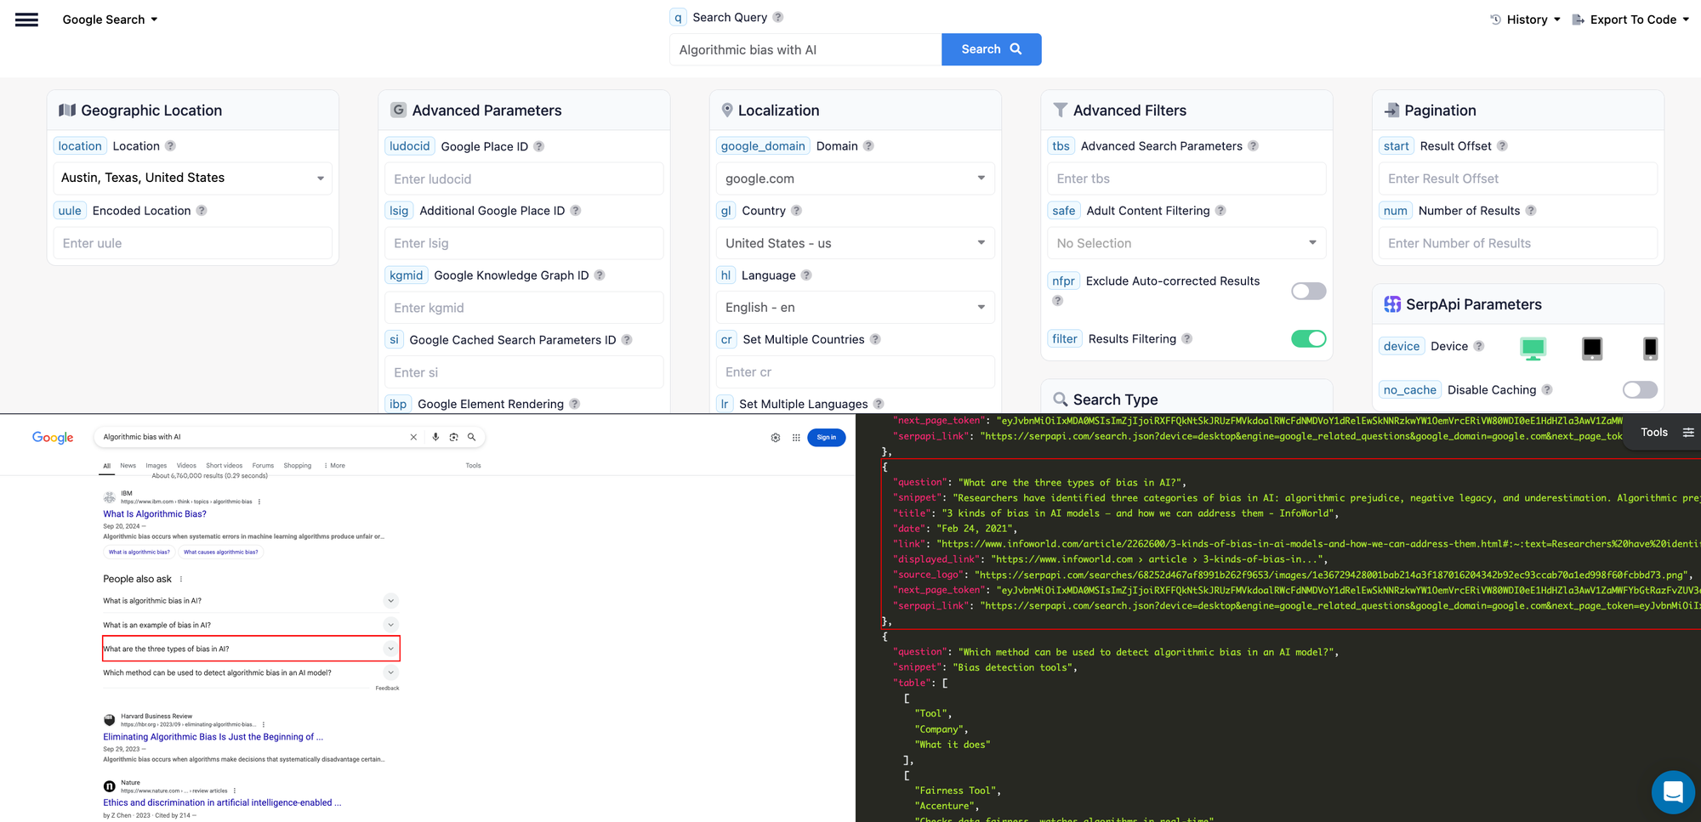This screenshot has height=822, width=1701.
Task: Open the hamburger navigation menu
Action: [26, 20]
